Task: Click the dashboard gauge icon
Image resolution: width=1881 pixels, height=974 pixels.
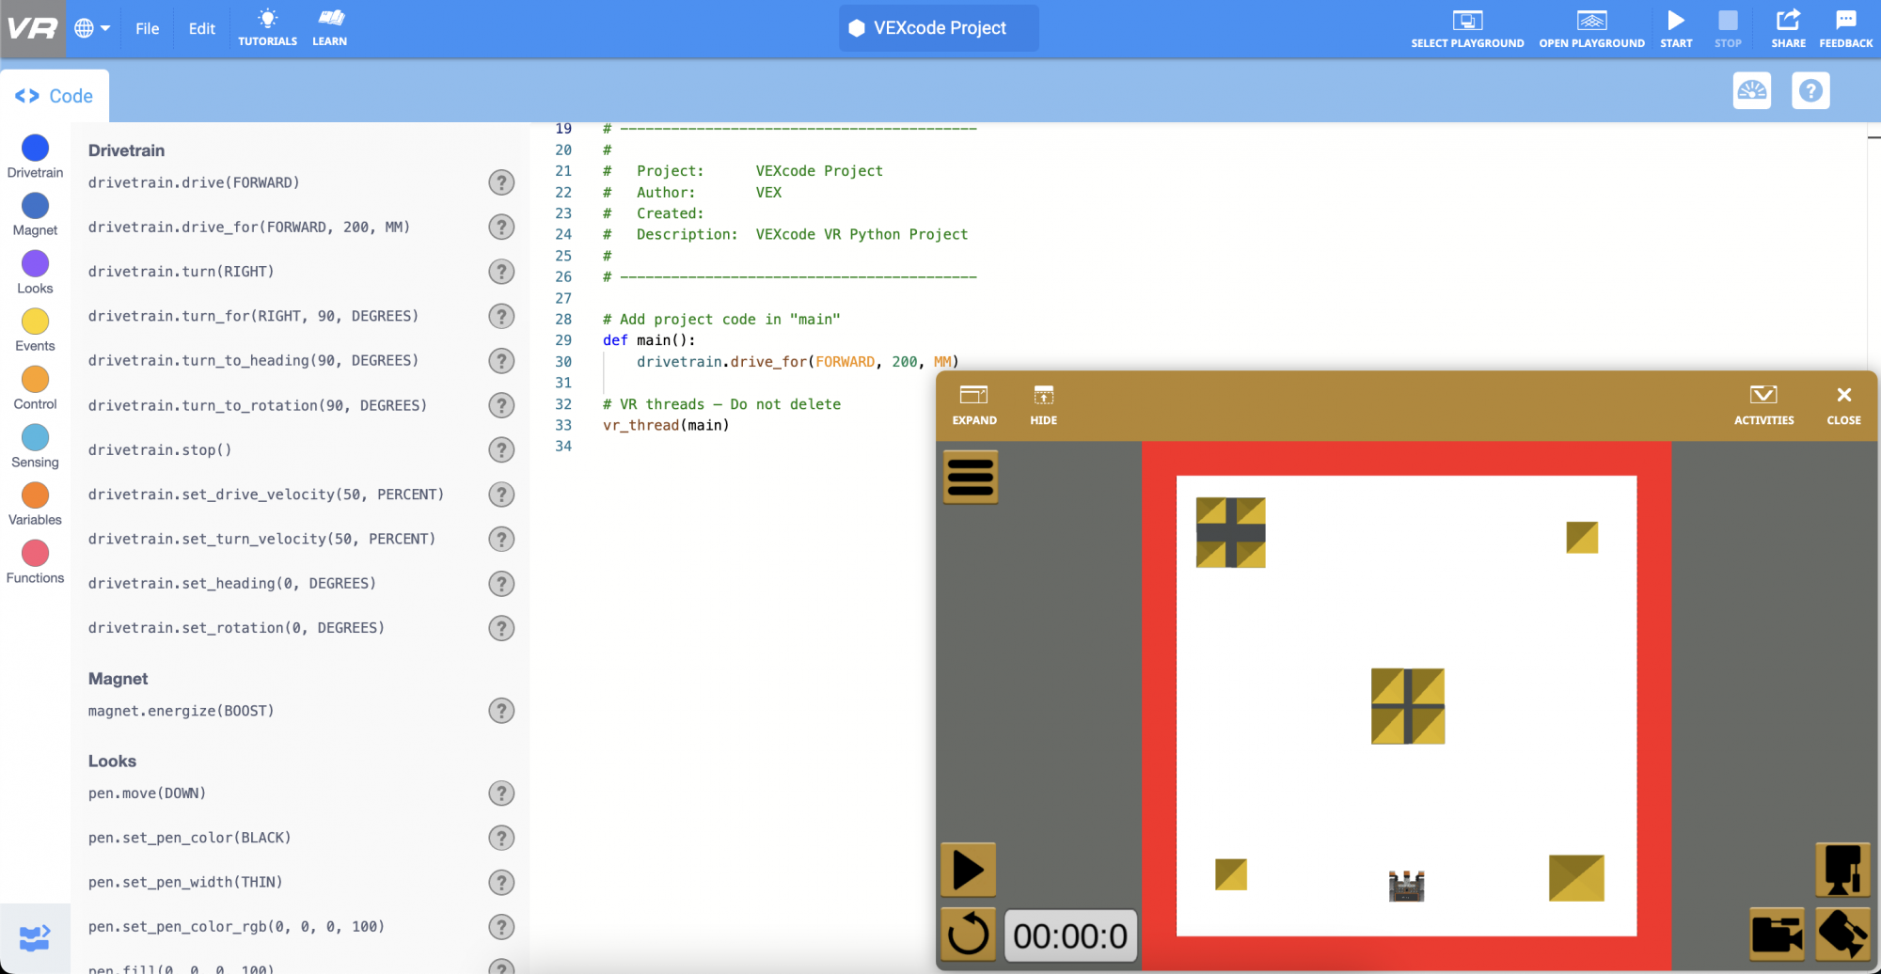Action: click(x=1751, y=90)
